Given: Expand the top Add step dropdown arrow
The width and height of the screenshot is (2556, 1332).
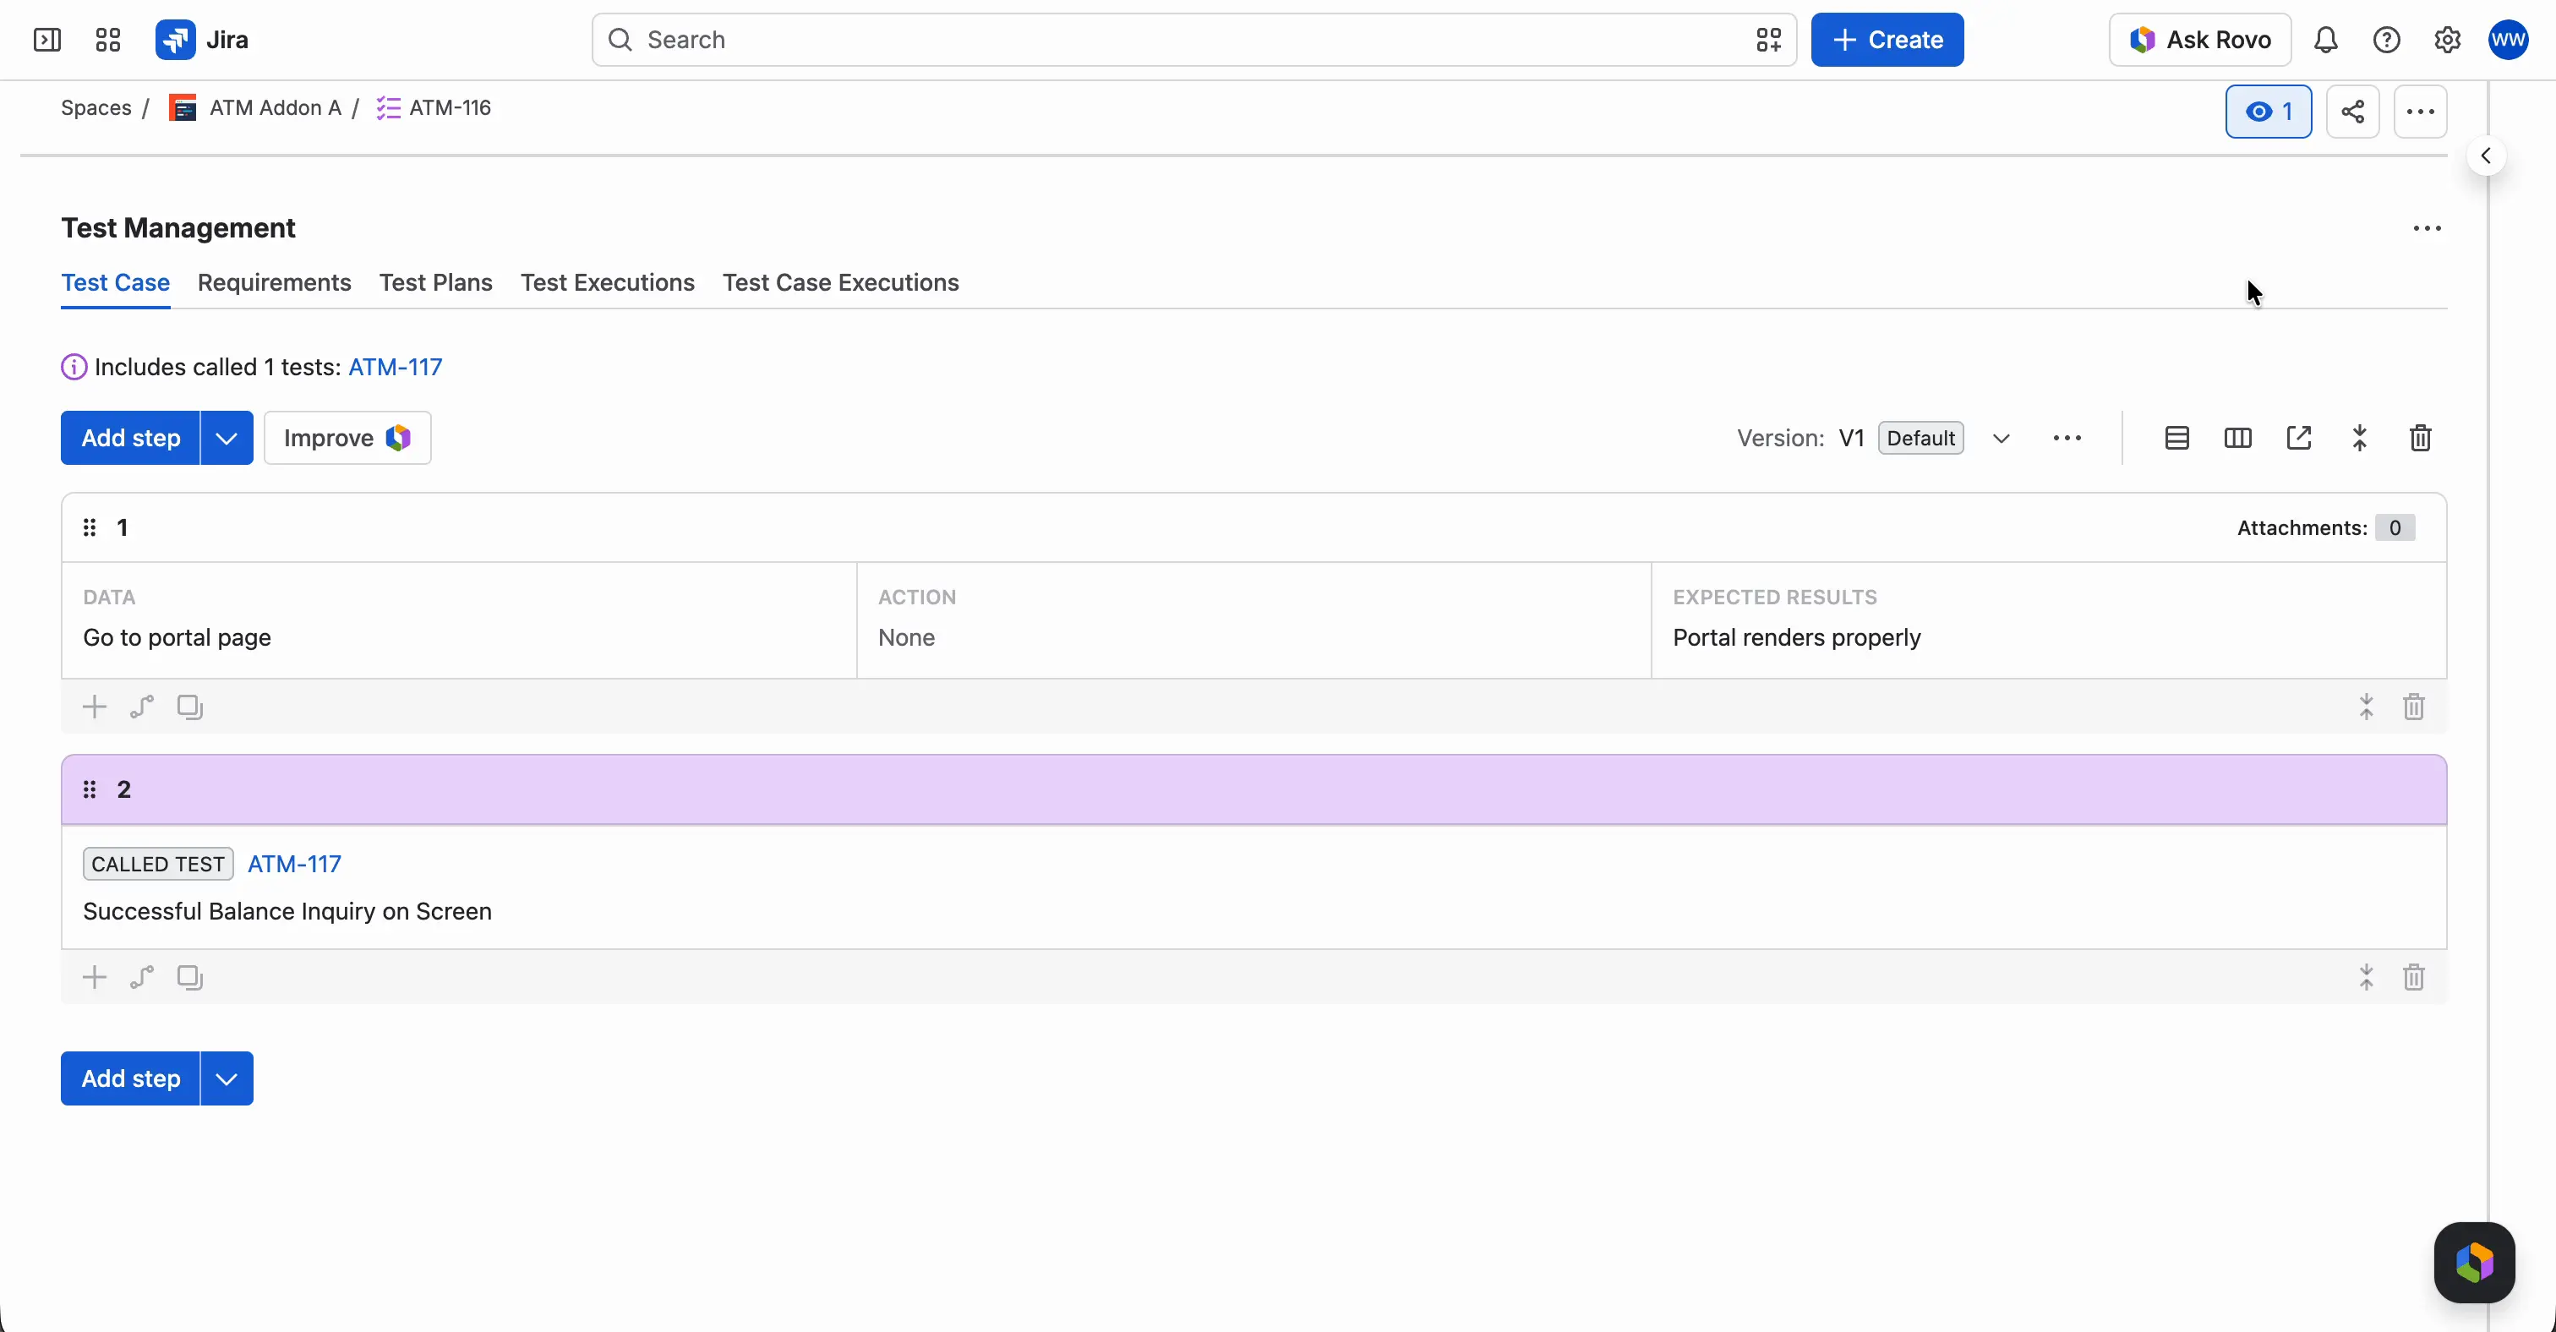Looking at the screenshot, I should click(x=227, y=438).
